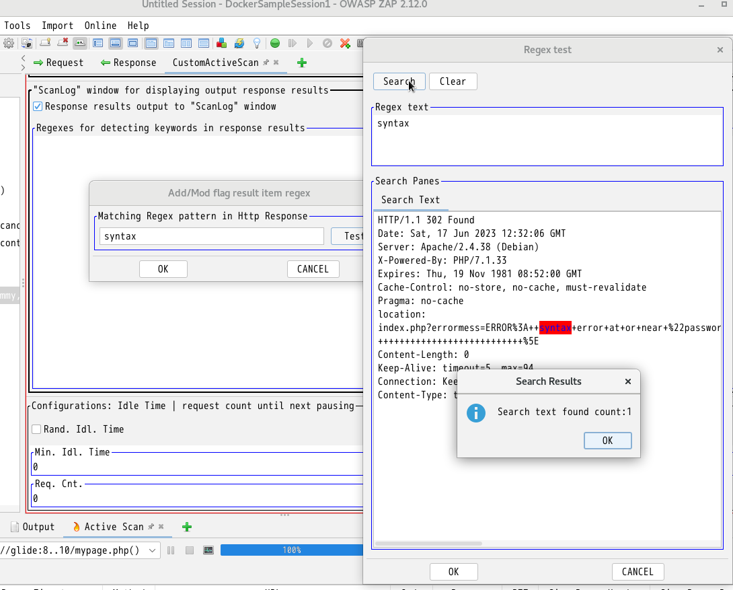Uncheck Response results output to ScanLog window
The height and width of the screenshot is (590, 733).
pyautogui.click(x=38, y=106)
